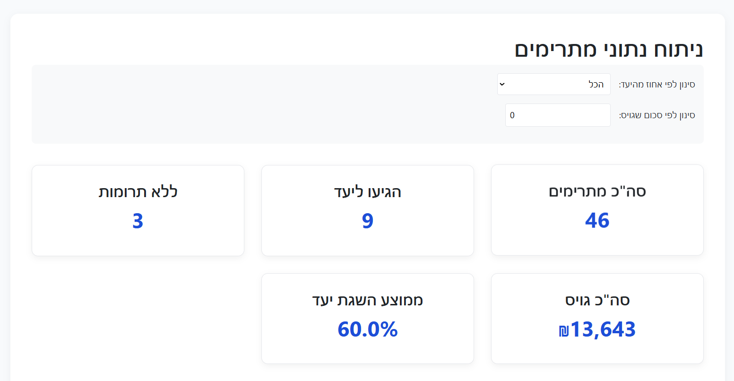734x381 pixels.
Task: Select the 60.0% average goal achievement value
Action: pyautogui.click(x=367, y=329)
